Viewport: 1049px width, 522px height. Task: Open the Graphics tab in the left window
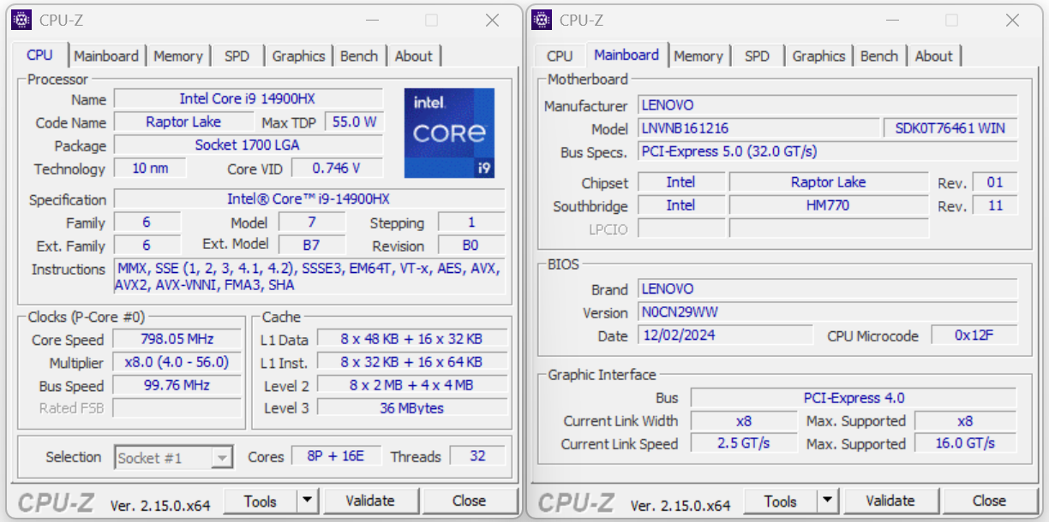click(298, 56)
